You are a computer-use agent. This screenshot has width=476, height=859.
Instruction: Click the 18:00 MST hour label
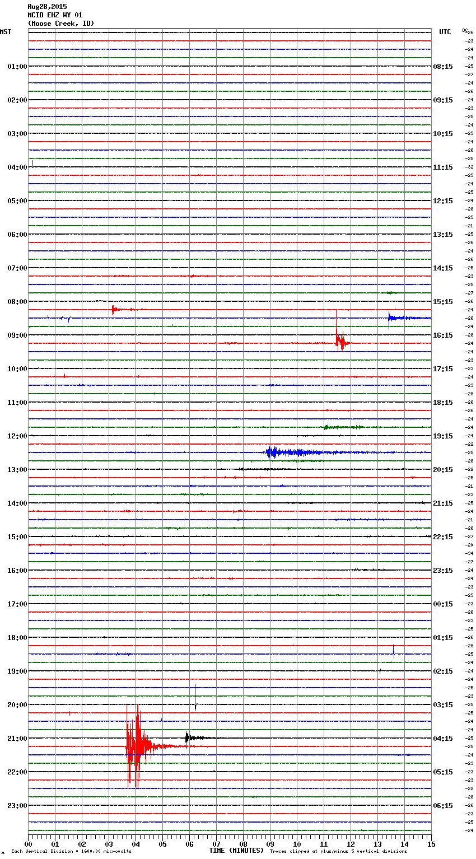(17, 638)
